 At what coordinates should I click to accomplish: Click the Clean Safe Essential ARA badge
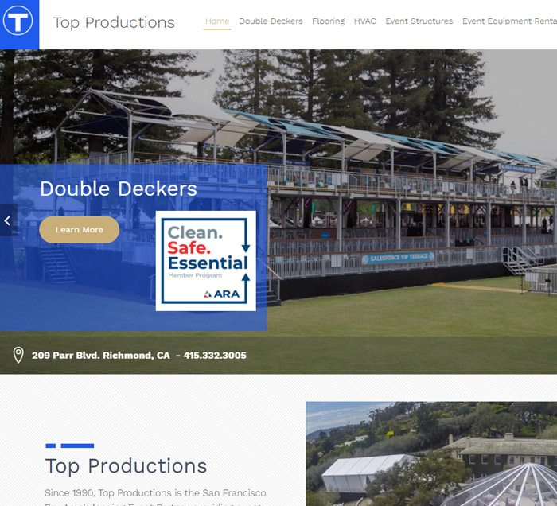coord(205,261)
